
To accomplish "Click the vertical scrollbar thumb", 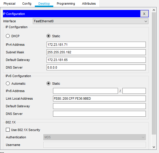I will (x=154, y=73).
